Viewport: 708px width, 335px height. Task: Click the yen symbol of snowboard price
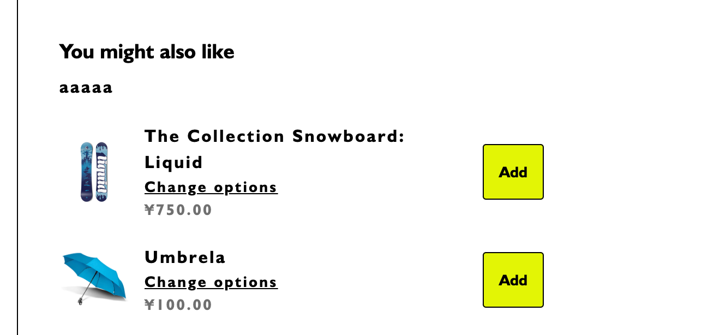tap(150, 210)
